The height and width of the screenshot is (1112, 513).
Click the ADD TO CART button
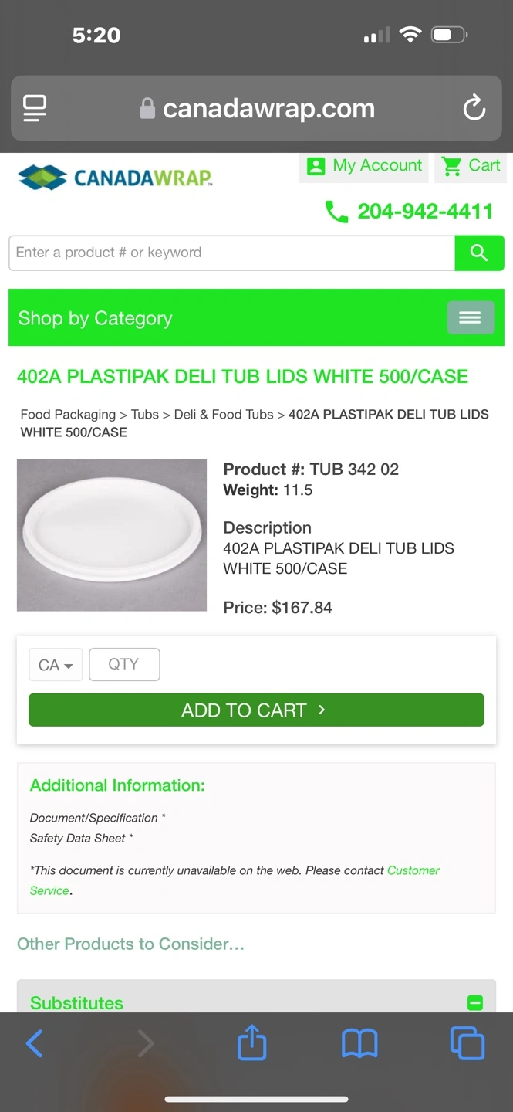coord(256,710)
